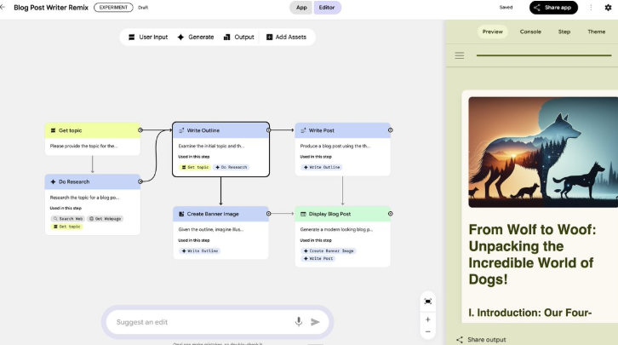Go back using the arrow icon
The height and width of the screenshot is (345, 618).
tap(3, 7)
